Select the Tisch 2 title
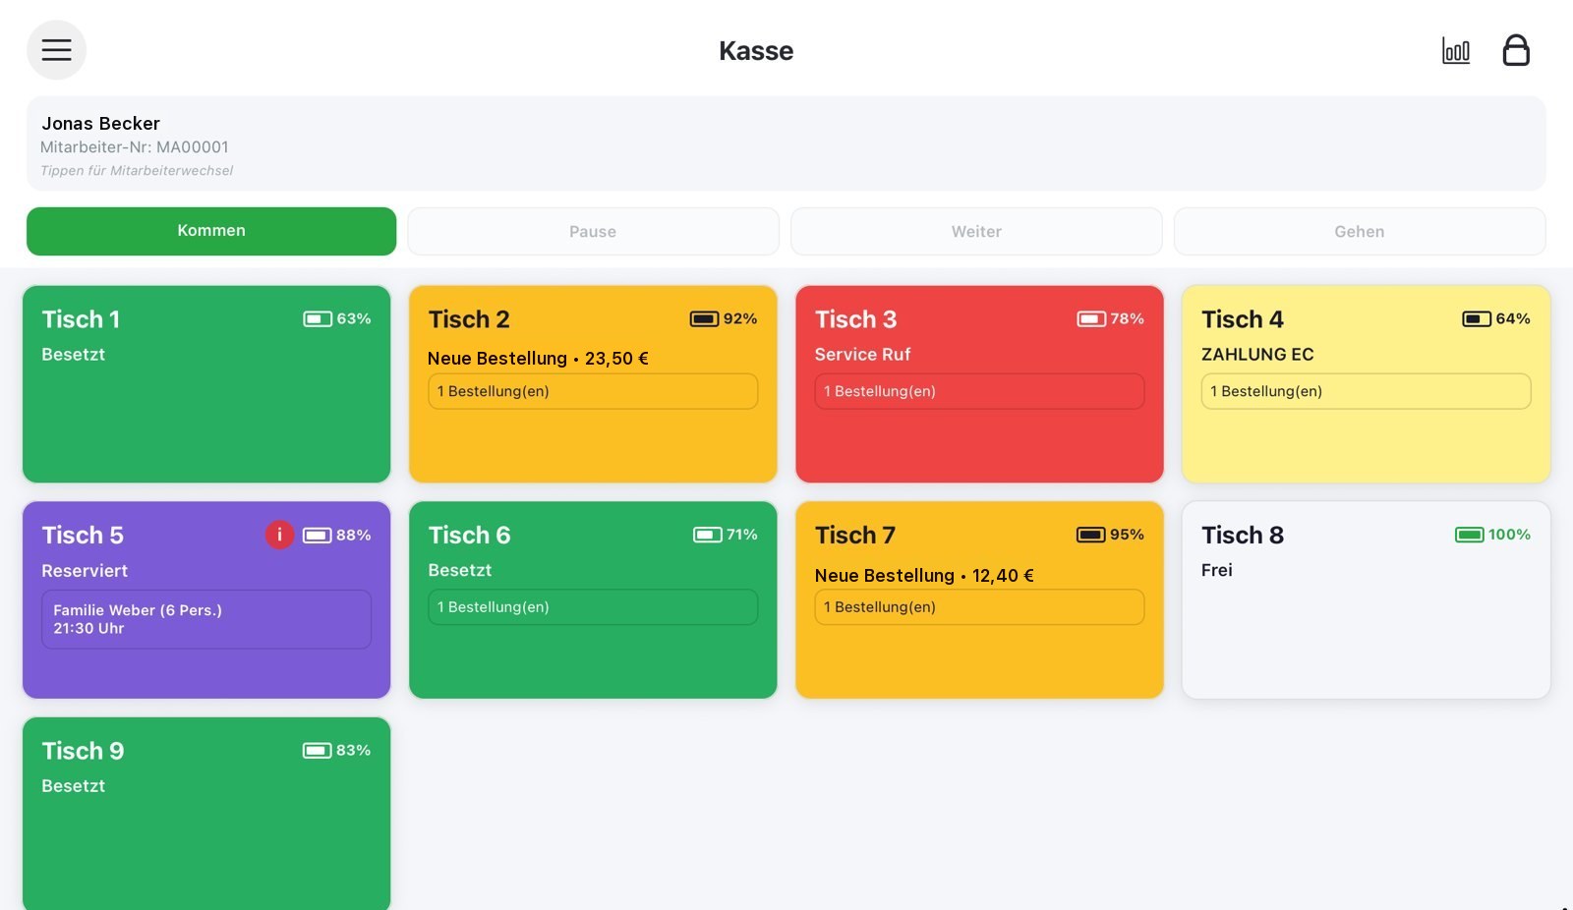The height and width of the screenshot is (910, 1573). click(x=469, y=319)
